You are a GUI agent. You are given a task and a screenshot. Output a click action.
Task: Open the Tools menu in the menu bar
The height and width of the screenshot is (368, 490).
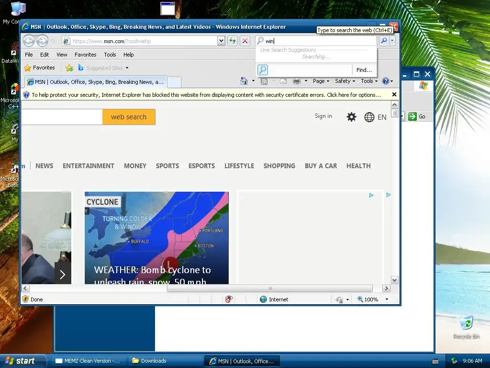pos(110,55)
